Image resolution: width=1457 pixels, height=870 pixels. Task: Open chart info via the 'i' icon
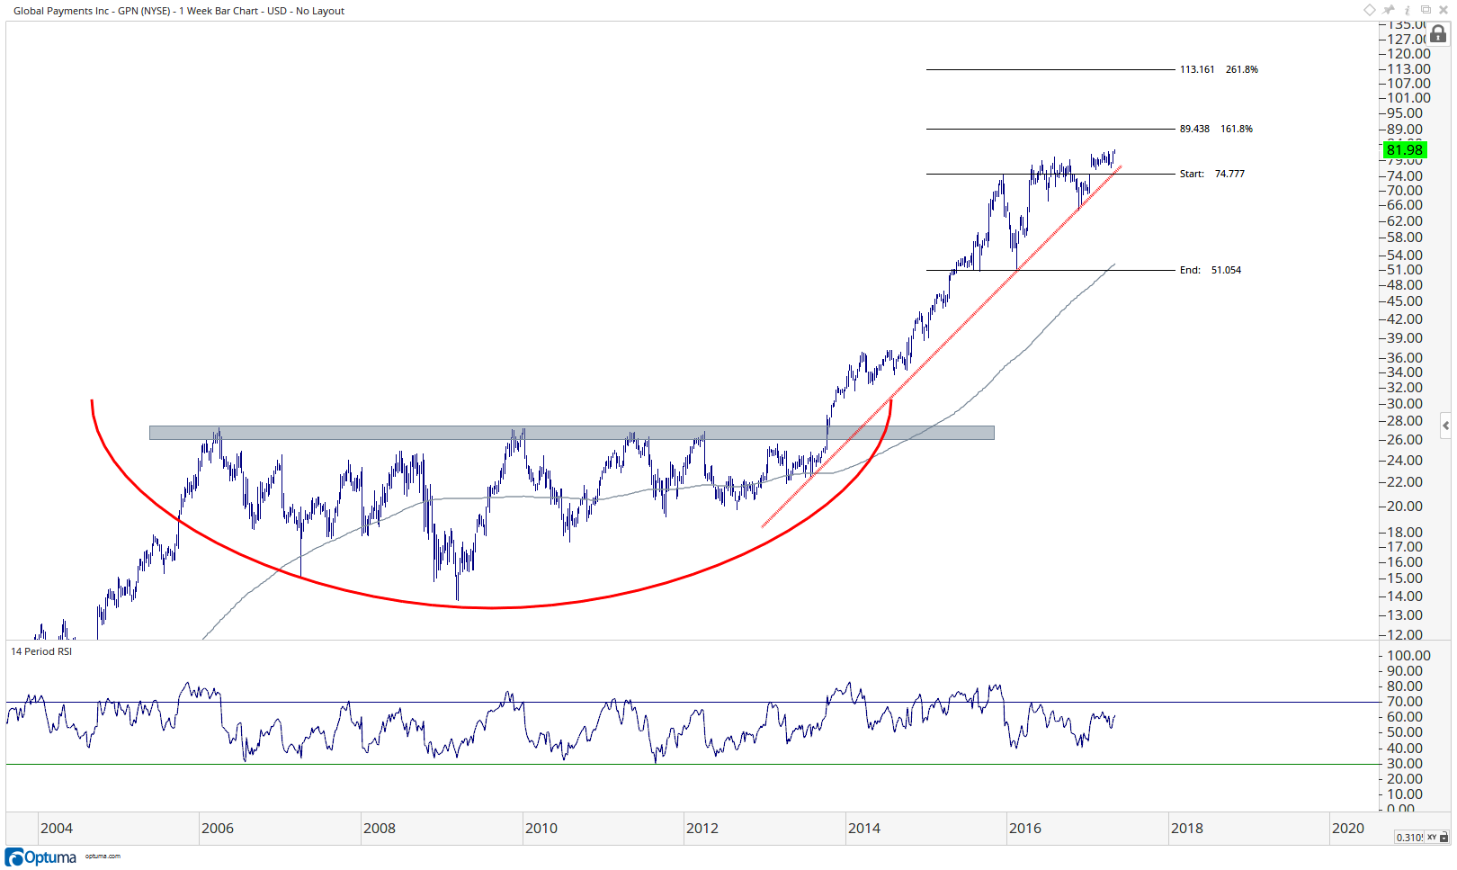click(x=1408, y=10)
